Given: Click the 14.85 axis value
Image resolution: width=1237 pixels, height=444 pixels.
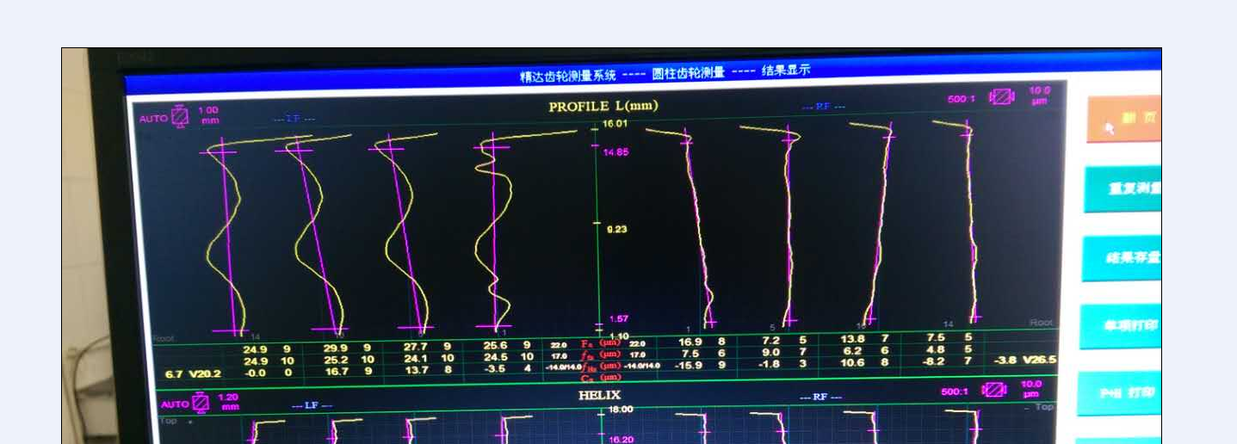Looking at the screenshot, I should pyautogui.click(x=615, y=151).
